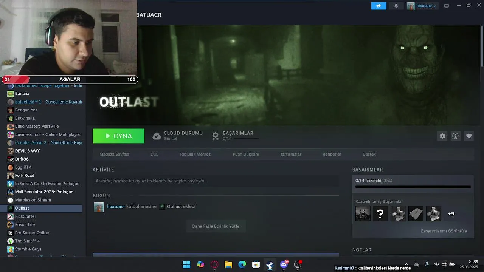
Task: Launch Copilot from the taskbar
Action: point(200,264)
